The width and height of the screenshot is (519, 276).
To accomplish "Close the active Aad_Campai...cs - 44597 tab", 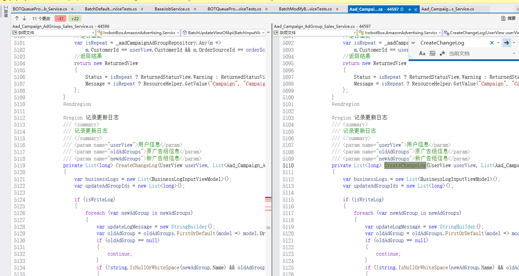I will [x=416, y=9].
